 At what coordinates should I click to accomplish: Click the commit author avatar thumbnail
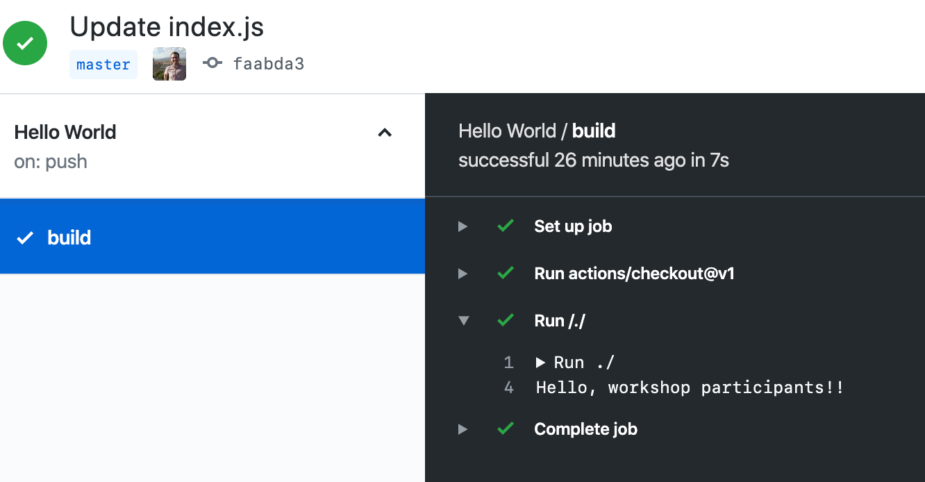tap(169, 64)
